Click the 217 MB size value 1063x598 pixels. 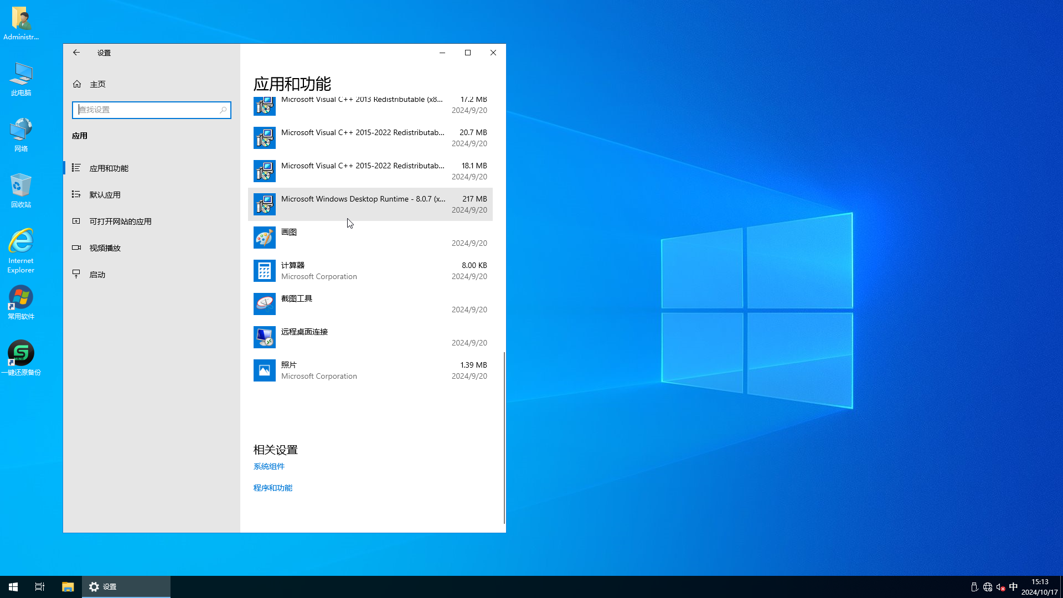pos(474,199)
